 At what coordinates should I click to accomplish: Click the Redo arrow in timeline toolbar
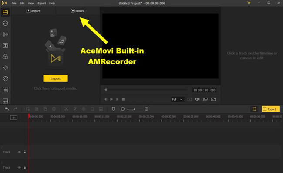coord(15,109)
